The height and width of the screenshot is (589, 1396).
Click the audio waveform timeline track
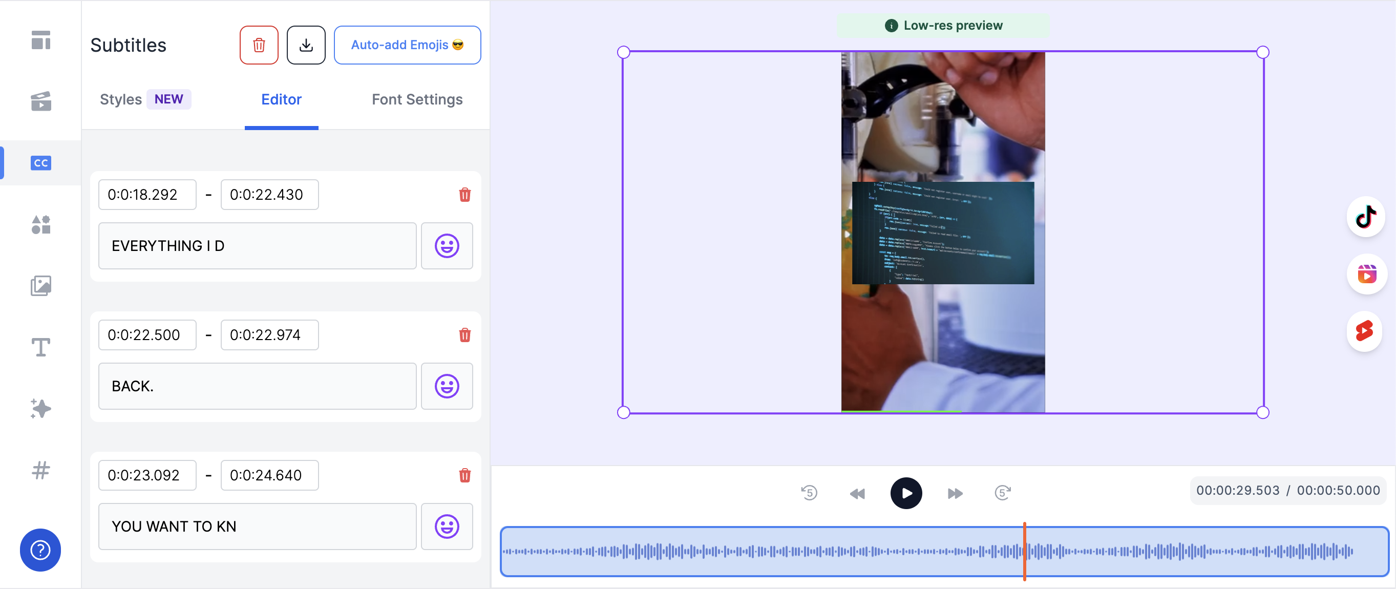coord(759,552)
